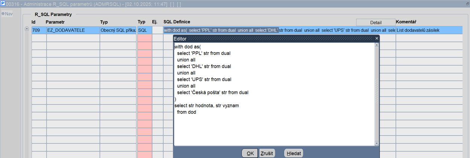Click the Ej. field in first row

pos(157,30)
